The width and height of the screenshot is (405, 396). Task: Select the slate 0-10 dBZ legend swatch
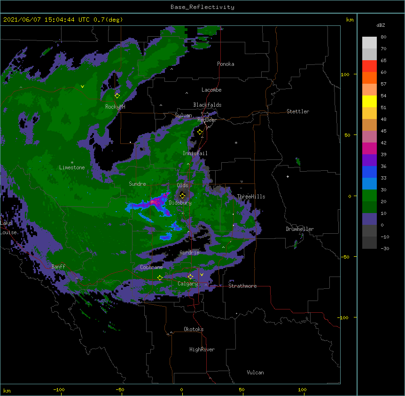369,219
